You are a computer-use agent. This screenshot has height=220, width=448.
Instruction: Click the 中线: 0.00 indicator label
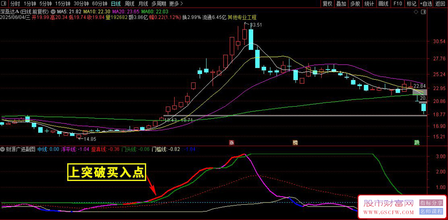click(x=48, y=149)
